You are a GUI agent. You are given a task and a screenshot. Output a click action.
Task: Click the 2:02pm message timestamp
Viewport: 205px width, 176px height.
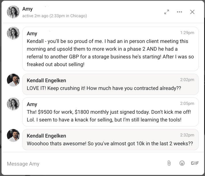tap(187, 80)
